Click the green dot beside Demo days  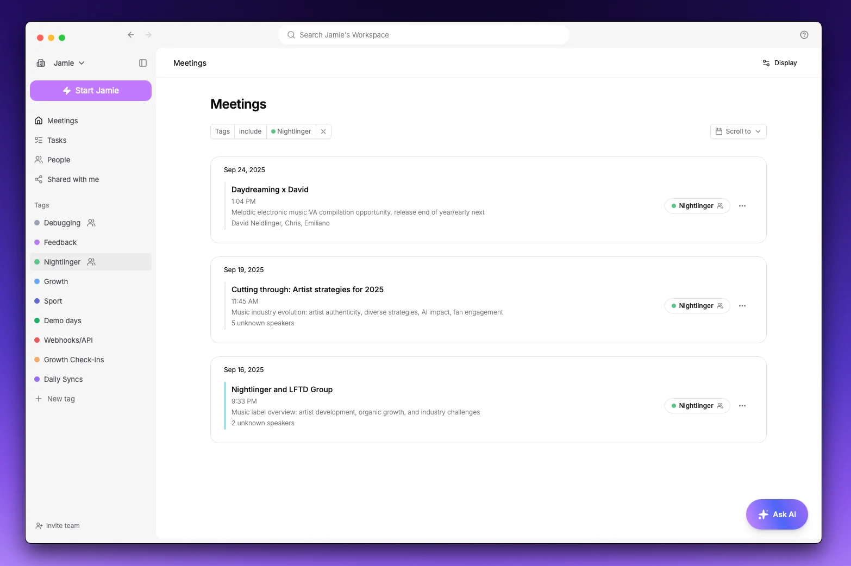coord(37,320)
